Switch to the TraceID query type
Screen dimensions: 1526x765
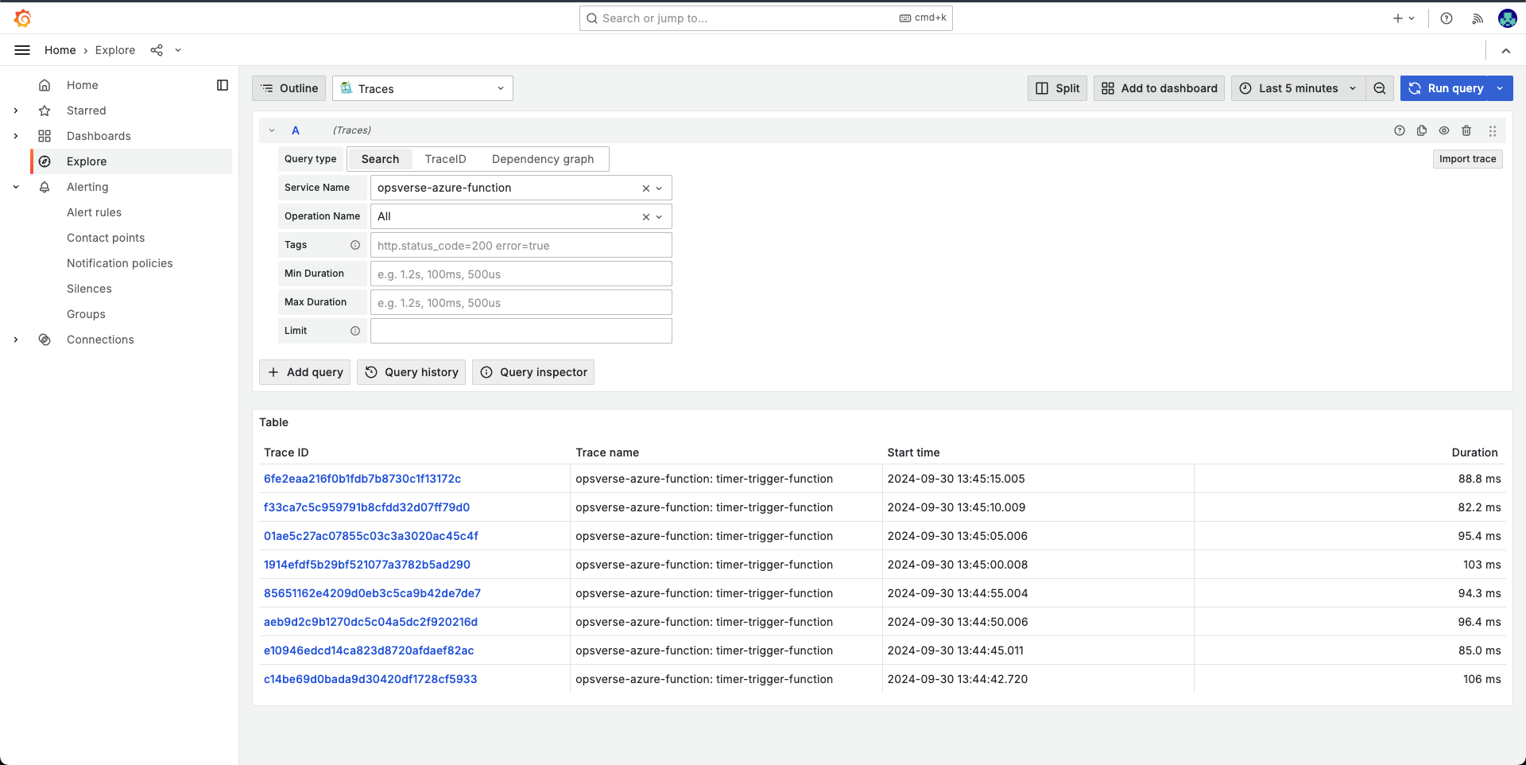point(445,159)
